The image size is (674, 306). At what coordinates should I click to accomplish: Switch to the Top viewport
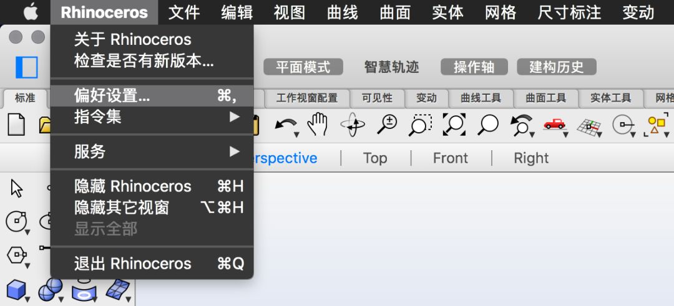coord(375,158)
